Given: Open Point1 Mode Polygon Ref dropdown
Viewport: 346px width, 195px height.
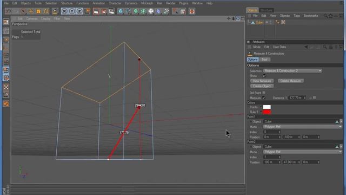Looking at the screenshot, I should [302, 127].
